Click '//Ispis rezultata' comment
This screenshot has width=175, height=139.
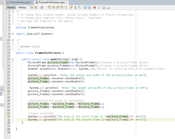41,113
